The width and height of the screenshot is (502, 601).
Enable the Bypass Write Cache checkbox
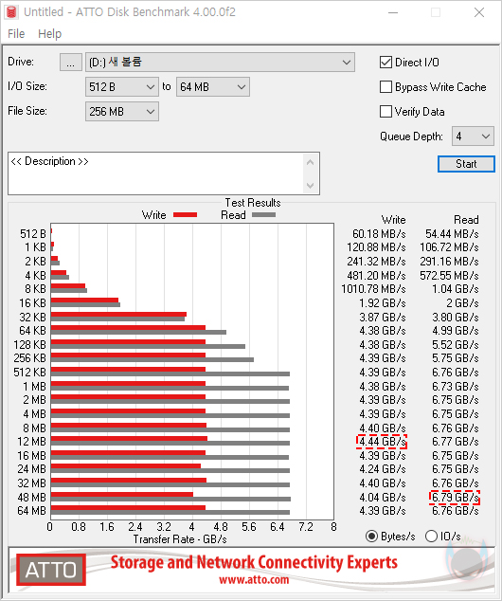tap(385, 87)
